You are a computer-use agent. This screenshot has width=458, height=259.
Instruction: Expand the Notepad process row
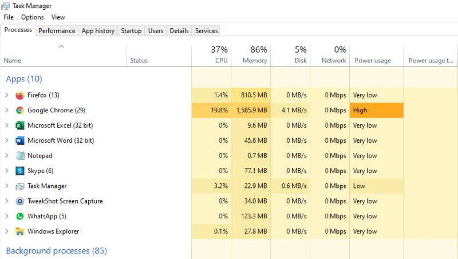point(7,155)
